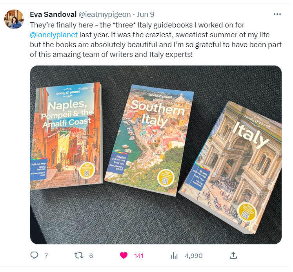Open the attached guidebooks photo
Image resolution: width=293 pixels, height=272 pixels.
point(156,155)
